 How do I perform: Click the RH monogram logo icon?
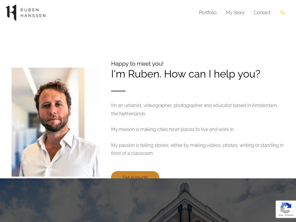coord(11,13)
